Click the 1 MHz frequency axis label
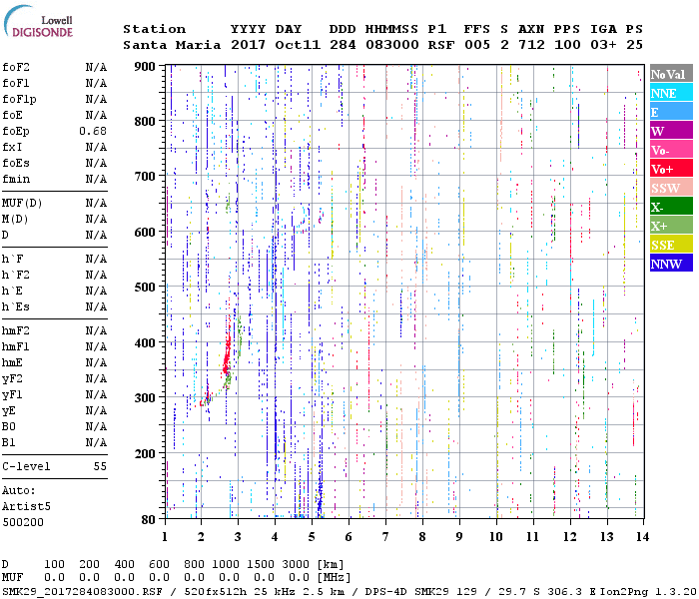 tap(165, 537)
